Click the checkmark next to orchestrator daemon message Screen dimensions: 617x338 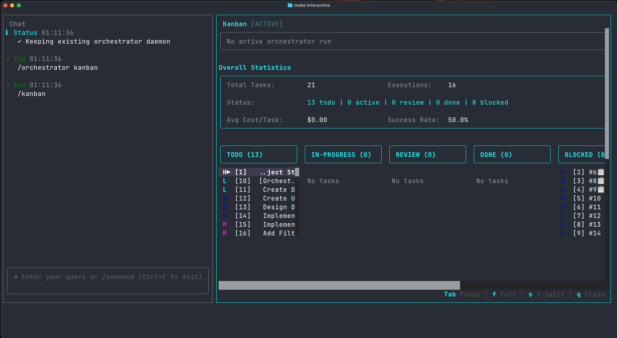pyautogui.click(x=19, y=41)
